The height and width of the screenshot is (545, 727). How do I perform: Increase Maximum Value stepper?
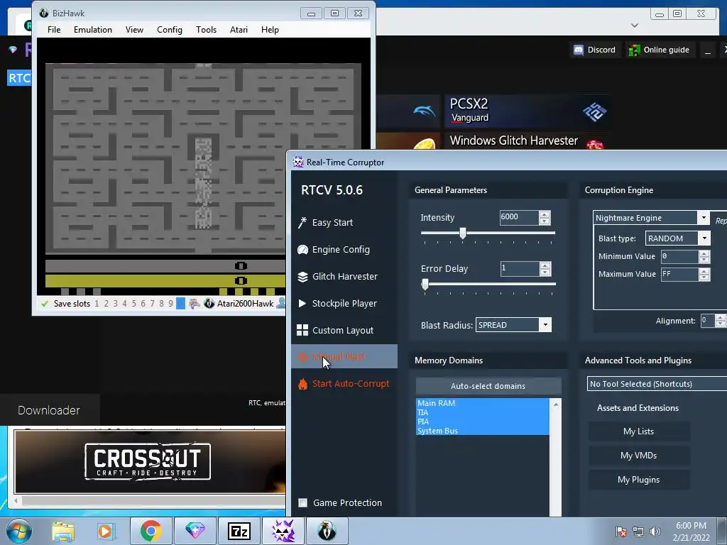[704, 271]
